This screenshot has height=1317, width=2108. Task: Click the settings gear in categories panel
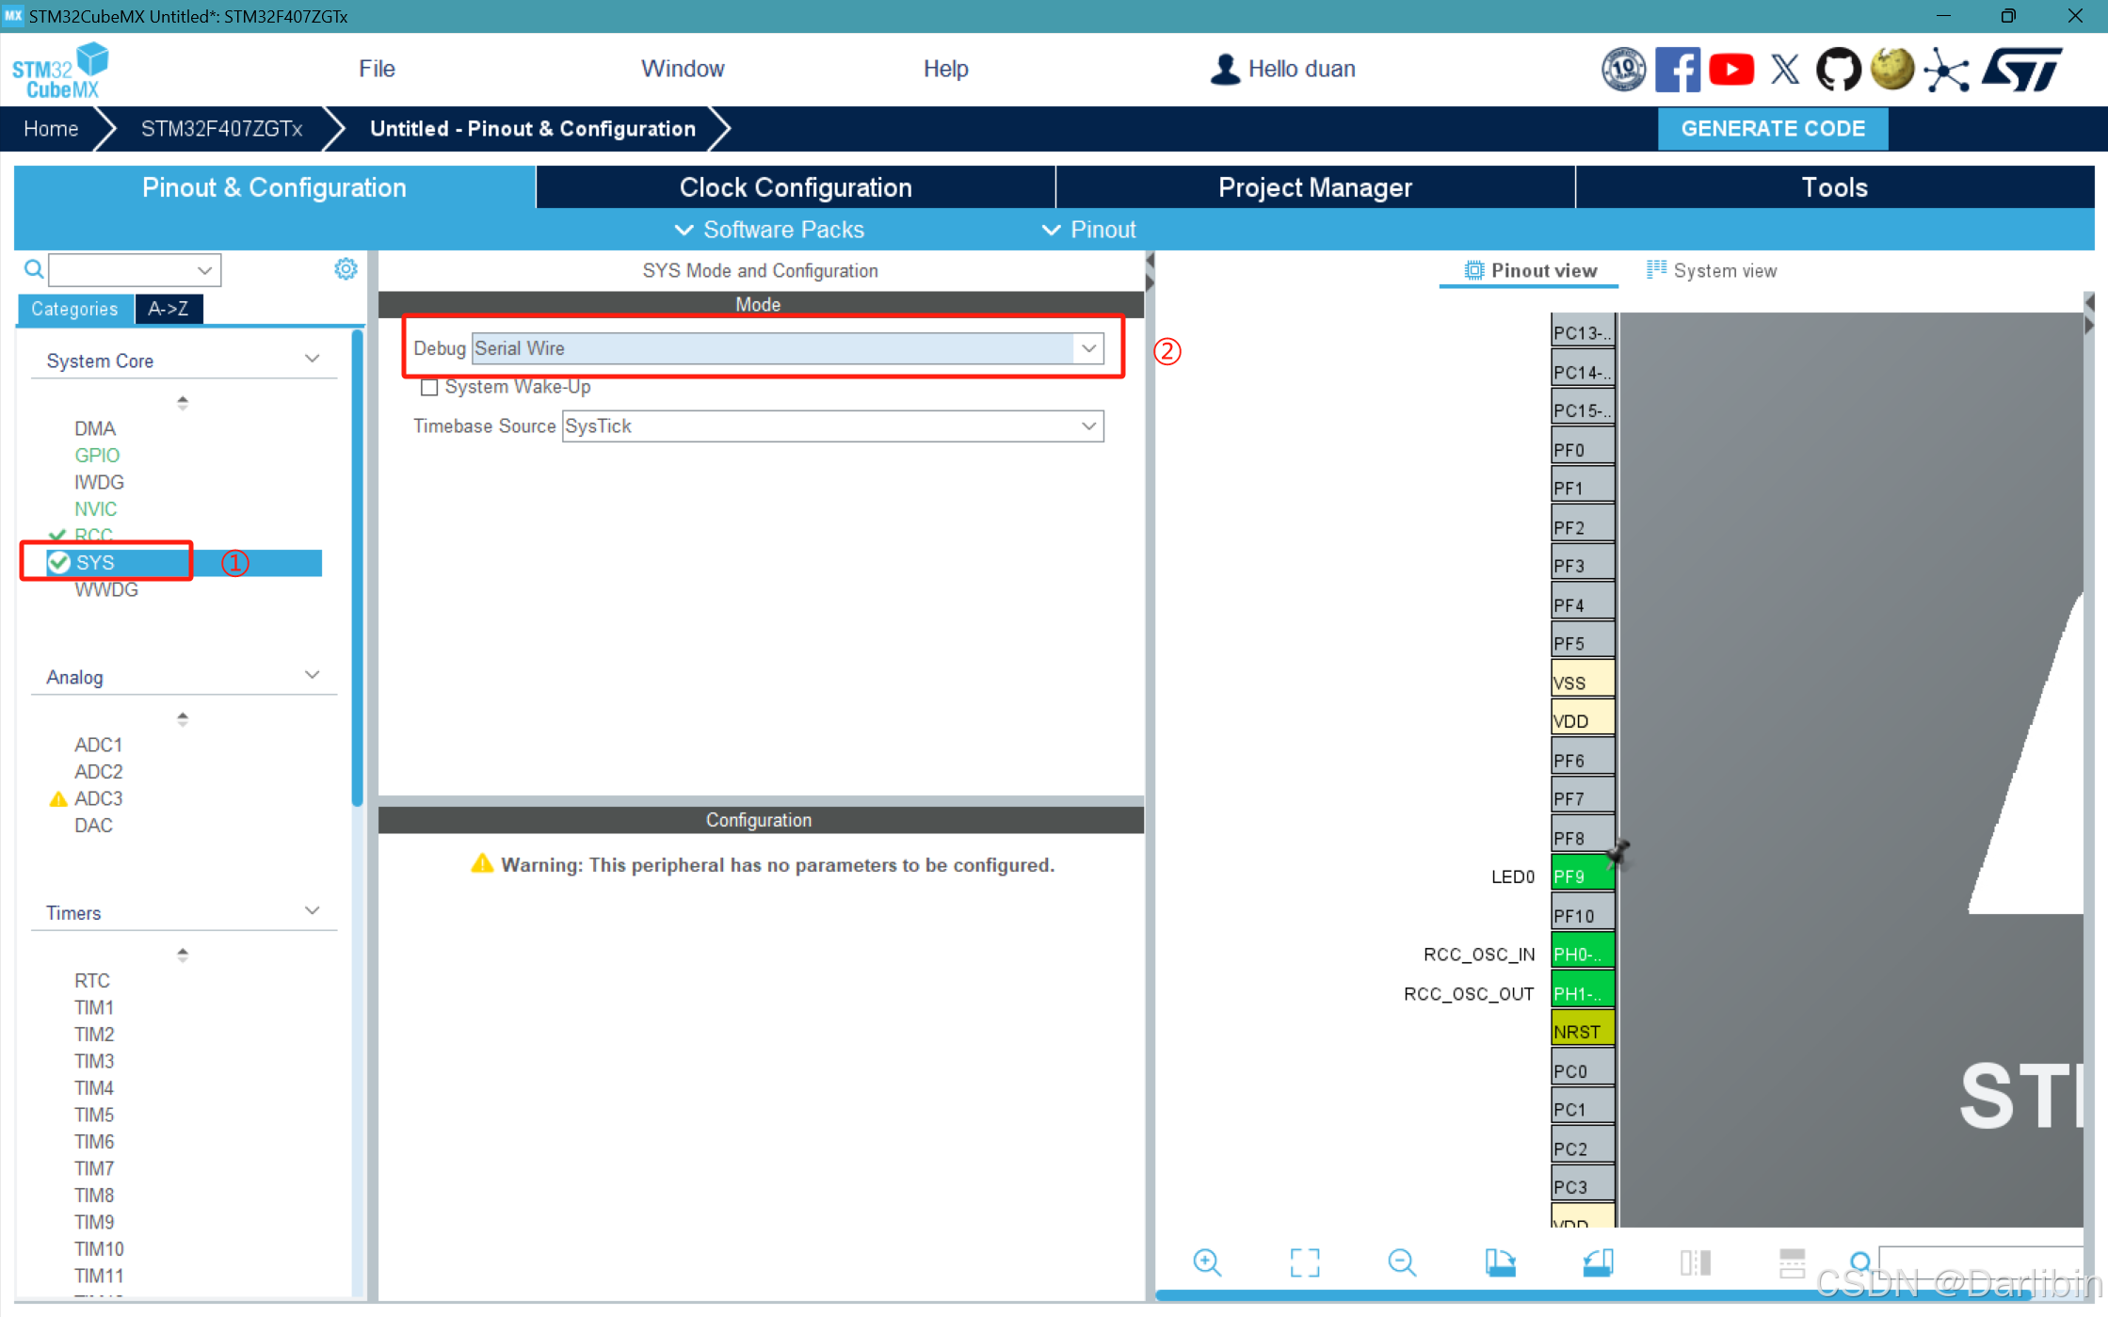[x=346, y=269]
